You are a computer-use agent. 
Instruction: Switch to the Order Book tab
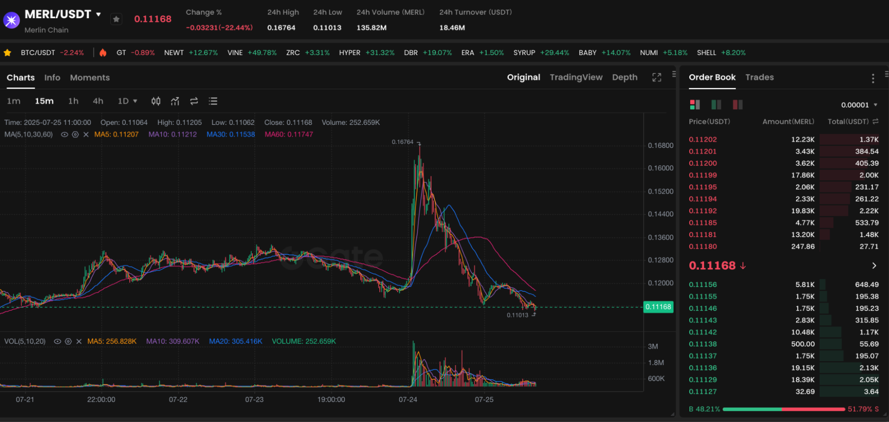(x=712, y=77)
